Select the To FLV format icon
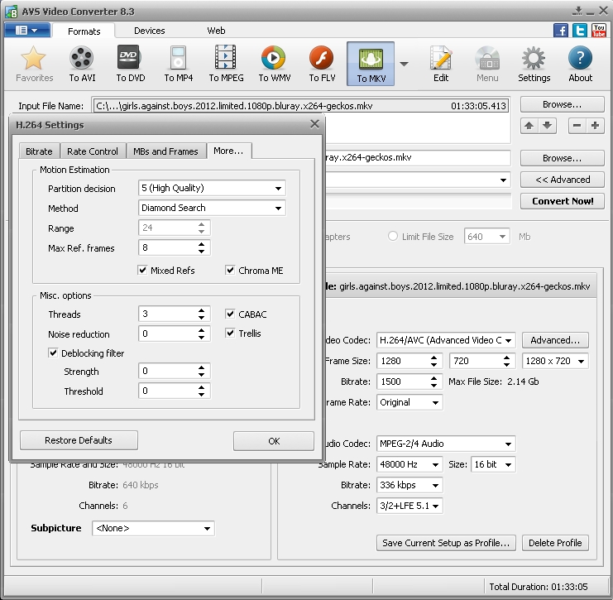 pyautogui.click(x=322, y=64)
